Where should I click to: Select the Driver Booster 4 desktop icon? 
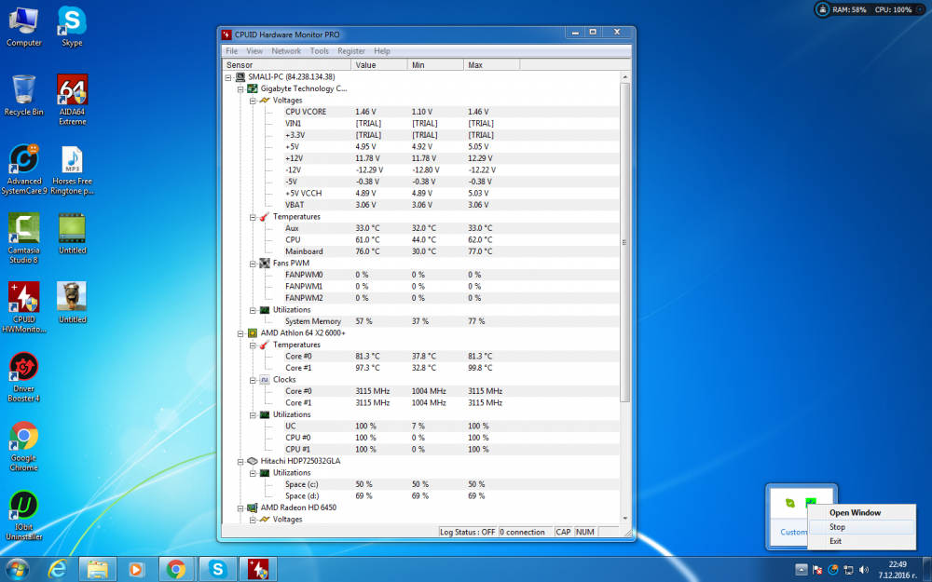[x=24, y=377]
